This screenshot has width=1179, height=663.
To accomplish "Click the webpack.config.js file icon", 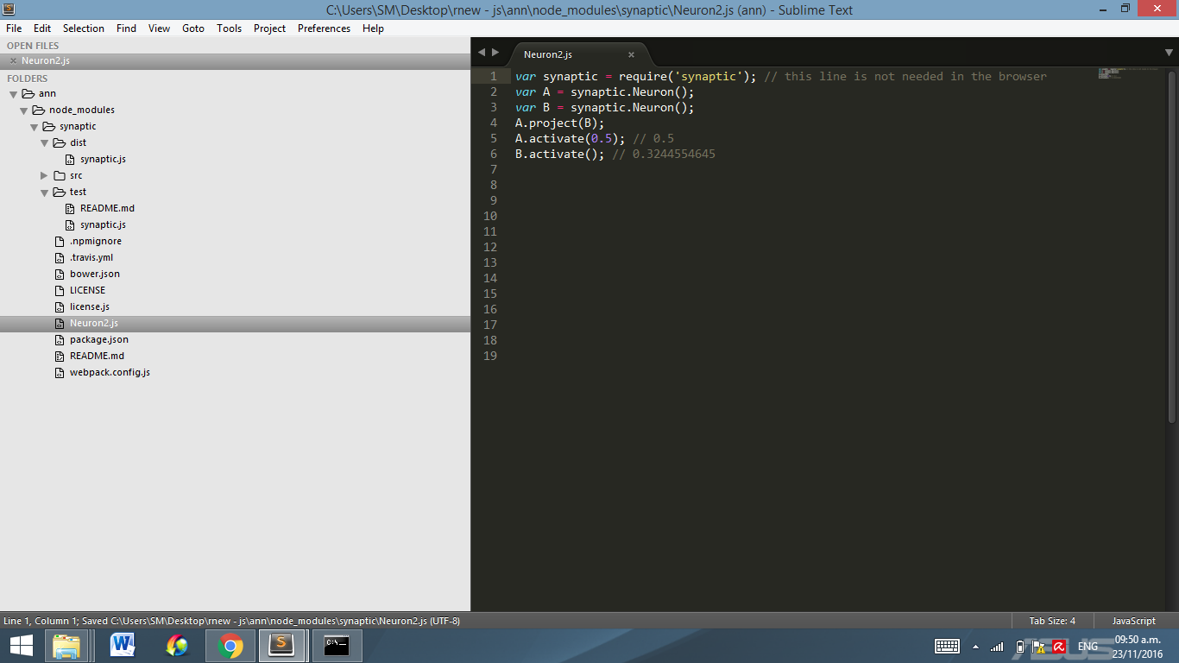I will tap(60, 372).
